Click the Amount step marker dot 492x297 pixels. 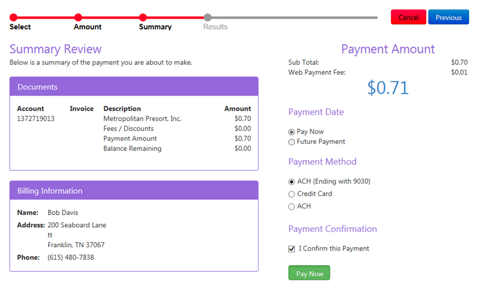(78, 17)
